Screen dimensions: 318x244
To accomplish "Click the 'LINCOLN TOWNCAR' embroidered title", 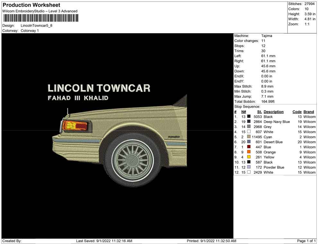I will tap(99, 88).
